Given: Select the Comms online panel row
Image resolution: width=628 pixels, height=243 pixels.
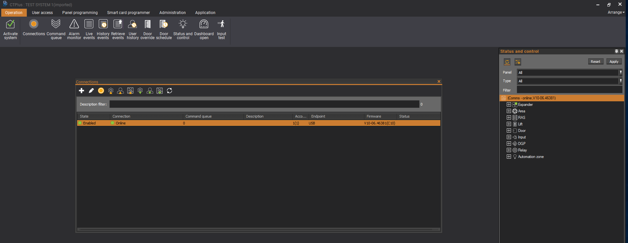Looking at the screenshot, I should (x=562, y=98).
